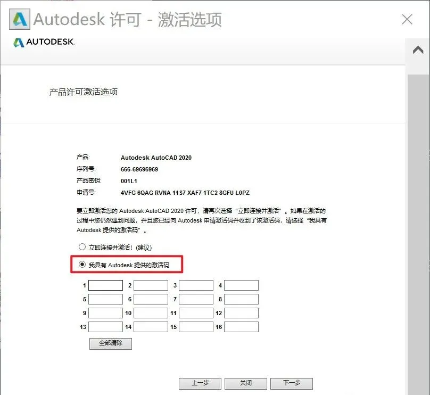Screen dimensions: 430x395
Task: Click the 关闭 close button
Action: [246, 383]
